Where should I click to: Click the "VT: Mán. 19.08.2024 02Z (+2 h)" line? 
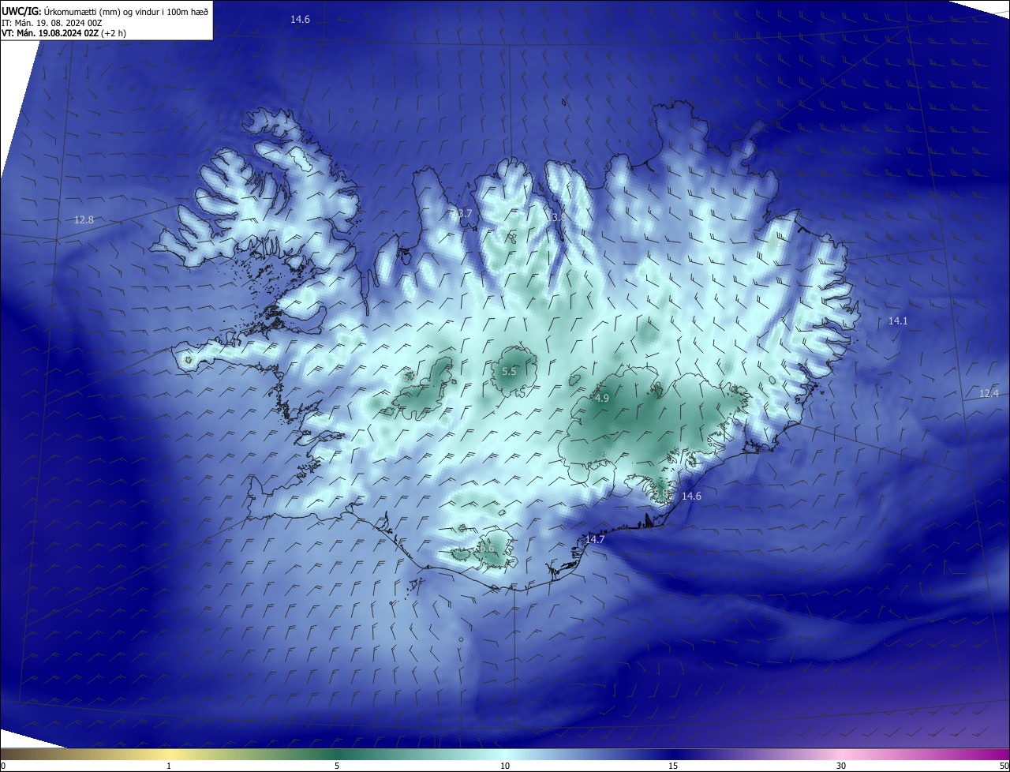(64, 33)
